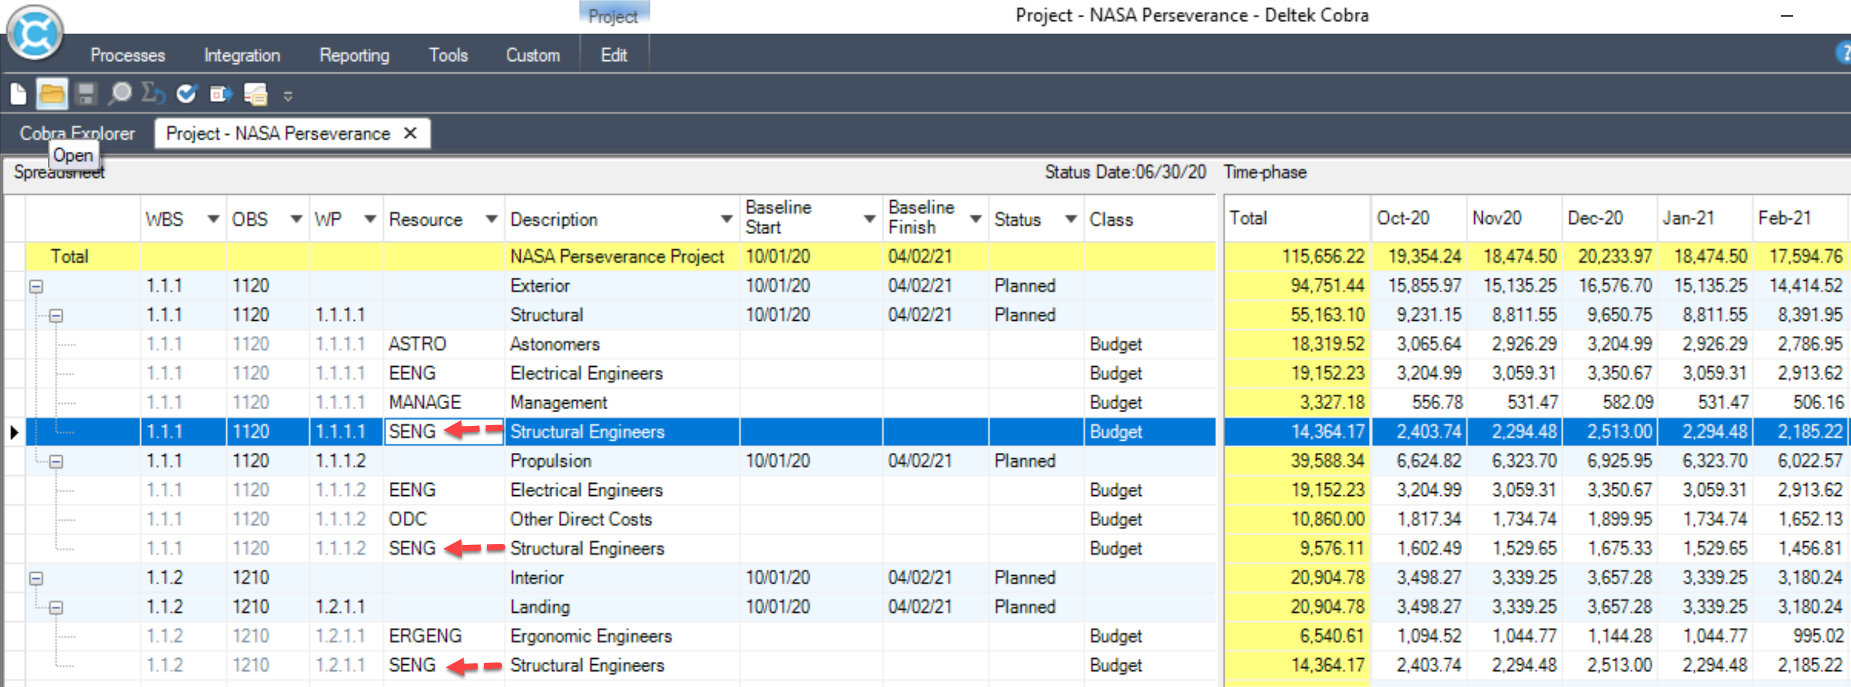Save using the floppy disk icon

(86, 93)
